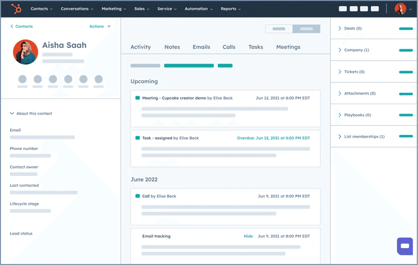
Task: Click the Email field value
Action: [x=42, y=138]
